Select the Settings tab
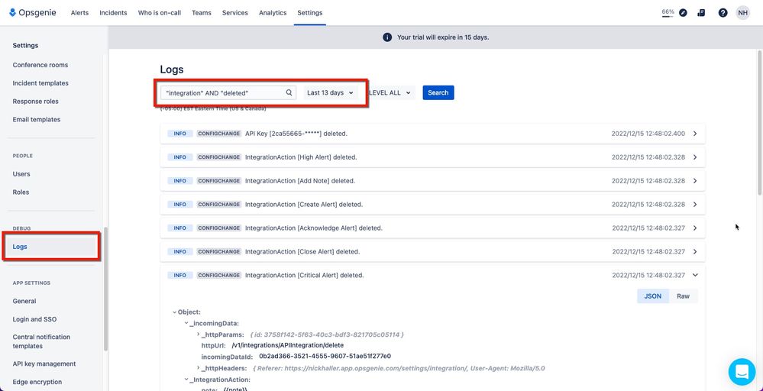Image resolution: width=763 pixels, height=391 pixels. 310,13
